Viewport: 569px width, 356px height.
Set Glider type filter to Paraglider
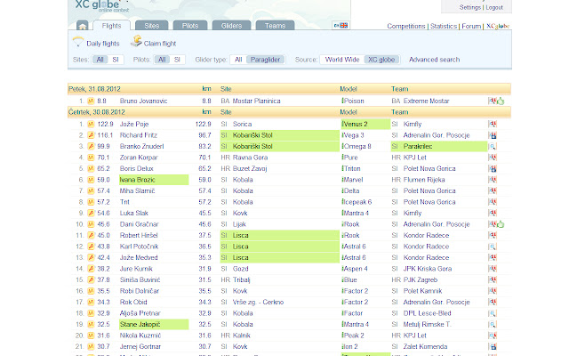click(x=265, y=60)
